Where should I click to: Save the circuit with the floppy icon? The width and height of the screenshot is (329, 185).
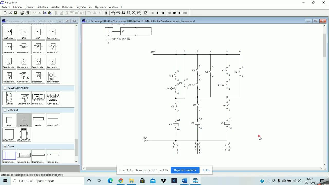click(15, 13)
